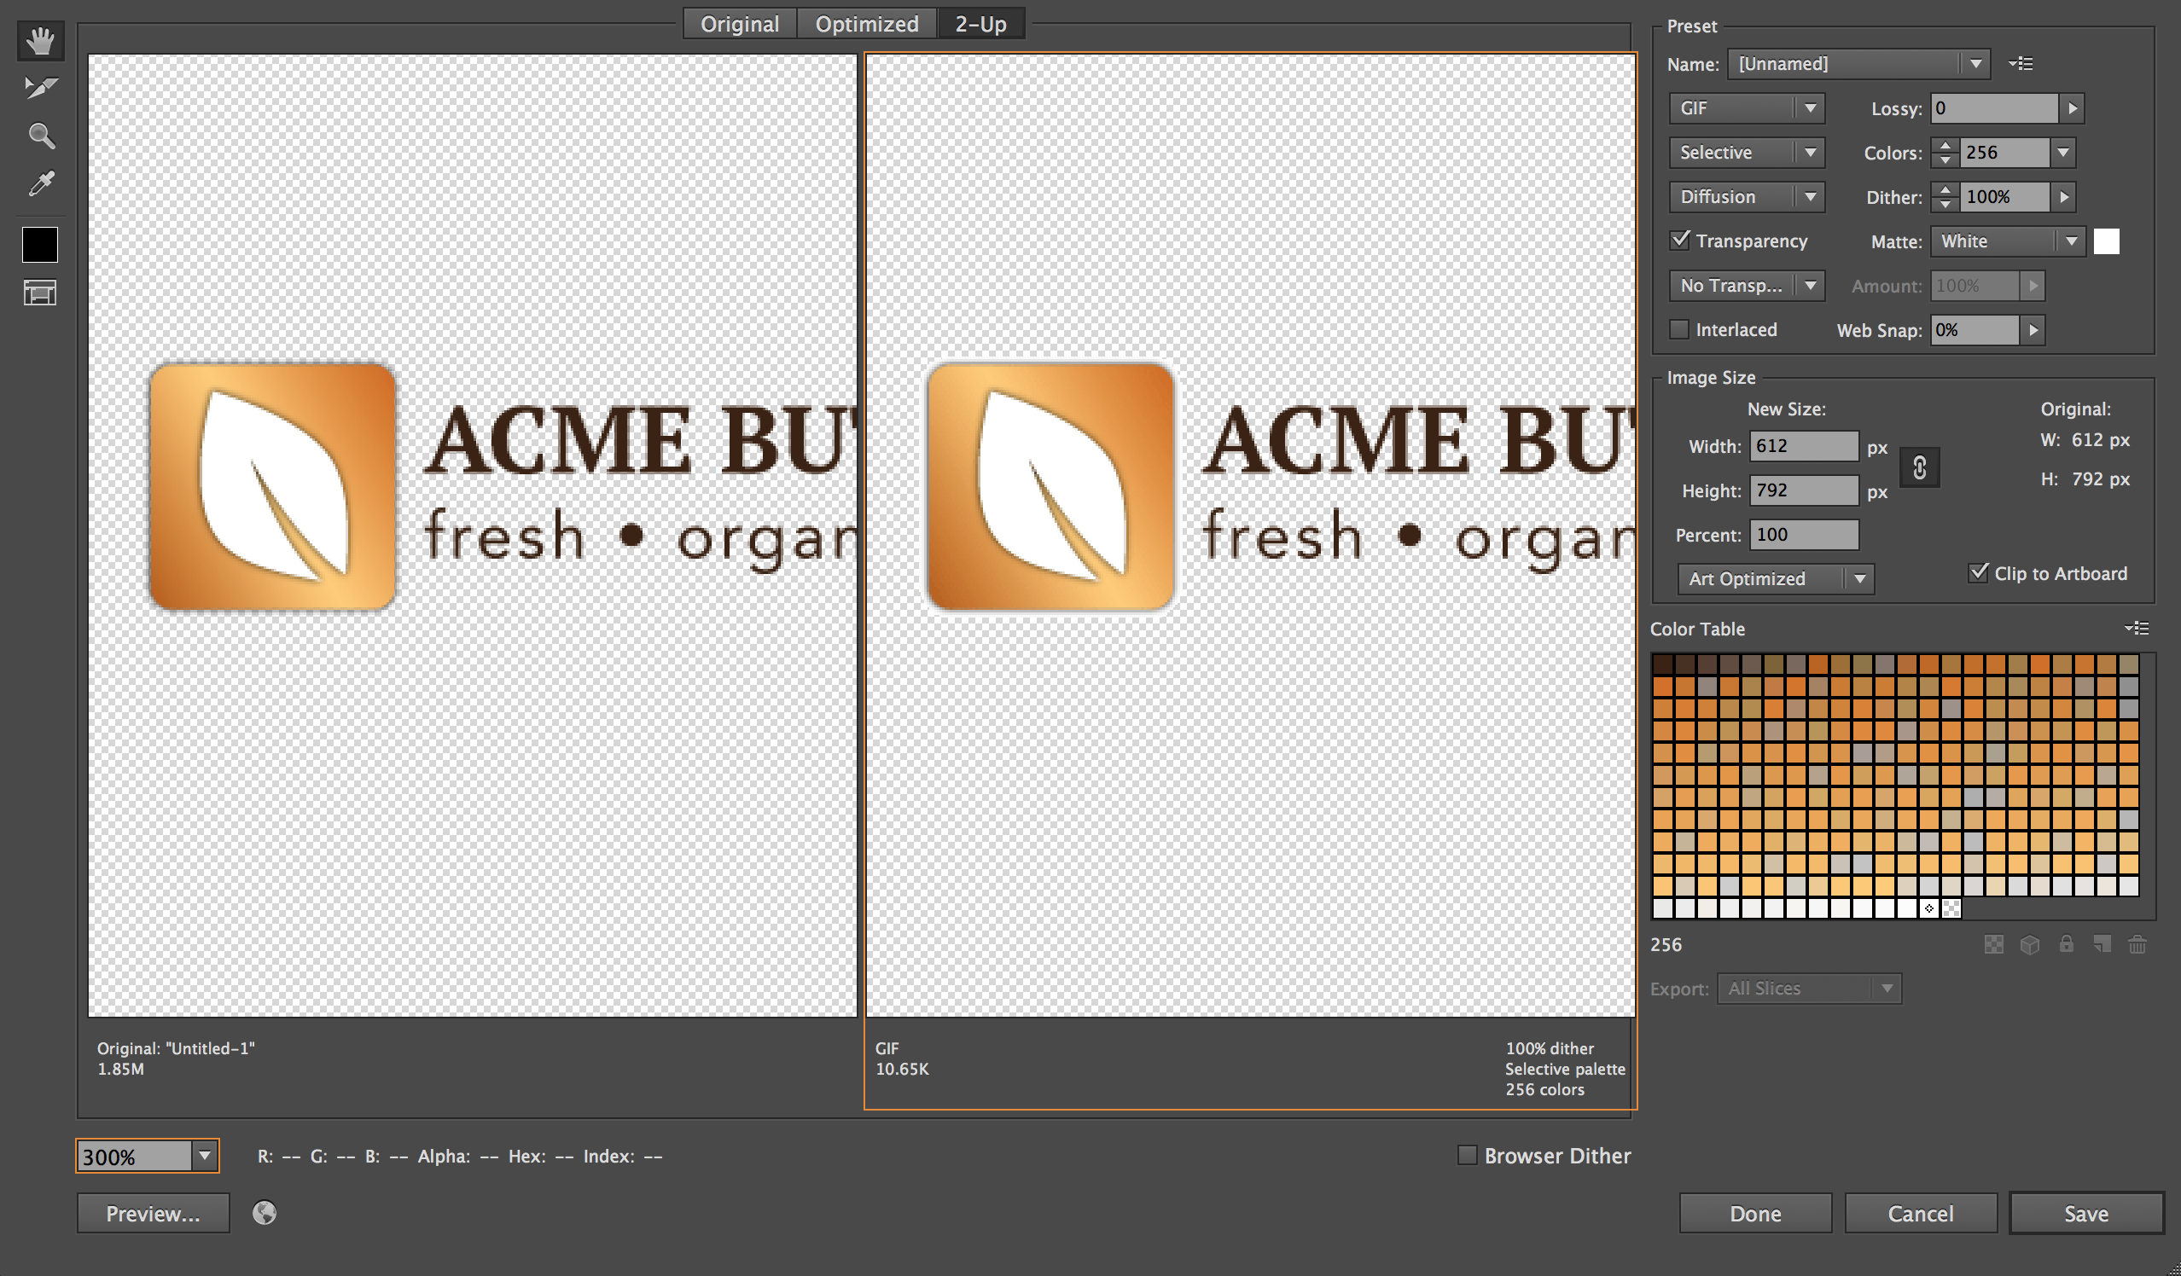This screenshot has width=2181, height=1276.
Task: Click the Preview button
Action: (153, 1213)
